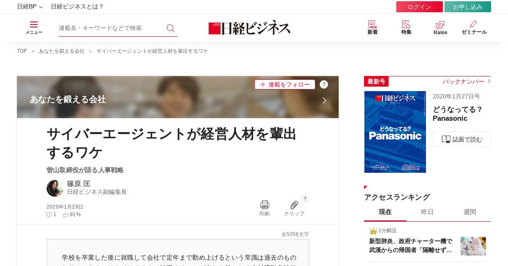Select the 昨日 ranking tab
The width and height of the screenshot is (508, 266).
pos(428,212)
